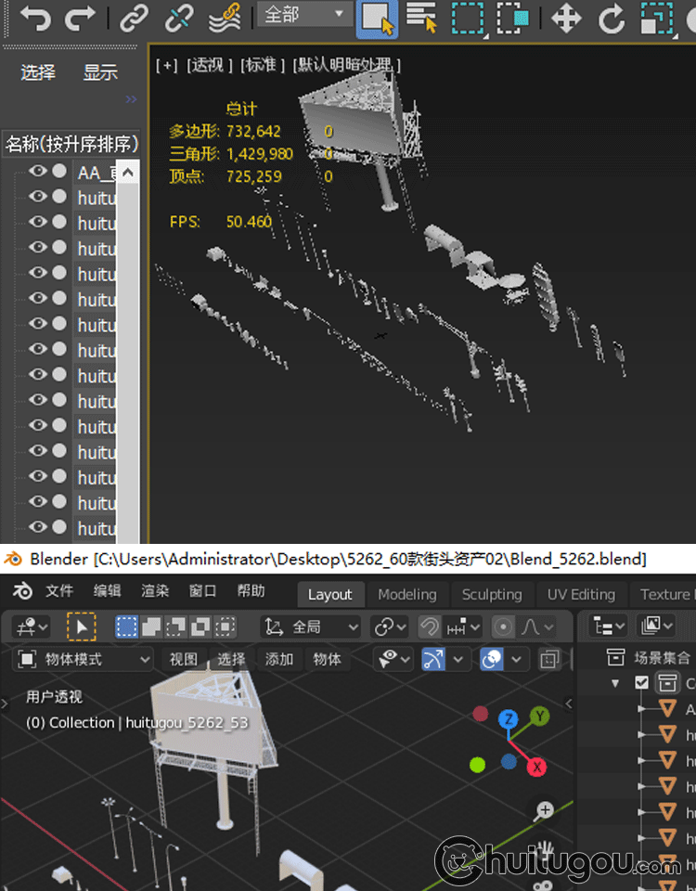Image resolution: width=696 pixels, height=891 pixels.
Task: Select the Link objects chain icon
Action: point(135,17)
